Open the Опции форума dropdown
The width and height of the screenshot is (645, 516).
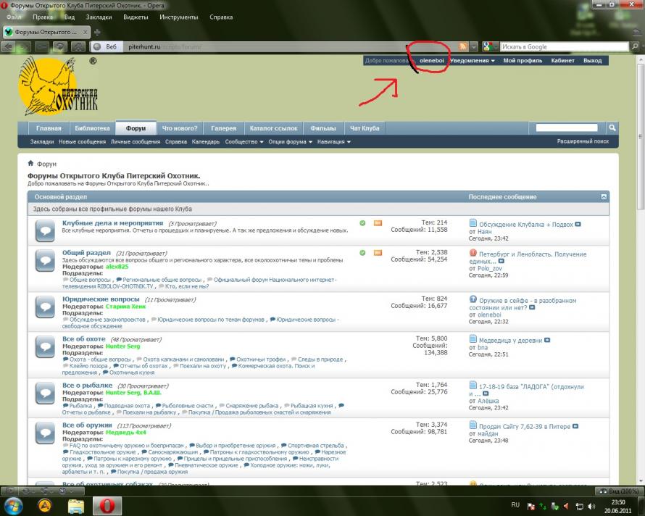point(290,142)
